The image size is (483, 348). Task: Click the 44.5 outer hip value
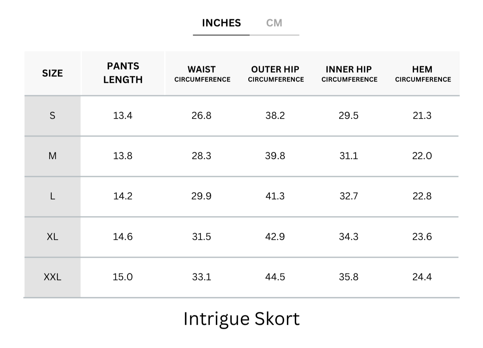click(275, 277)
